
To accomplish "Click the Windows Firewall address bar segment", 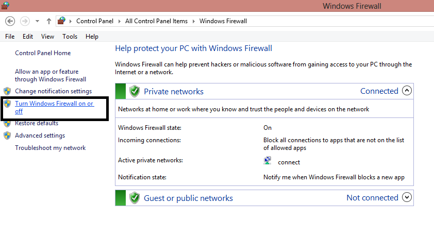I will pos(223,21).
